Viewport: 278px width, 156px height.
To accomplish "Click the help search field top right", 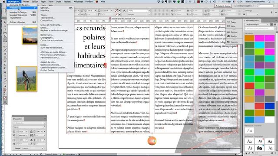I will pos(265,6).
